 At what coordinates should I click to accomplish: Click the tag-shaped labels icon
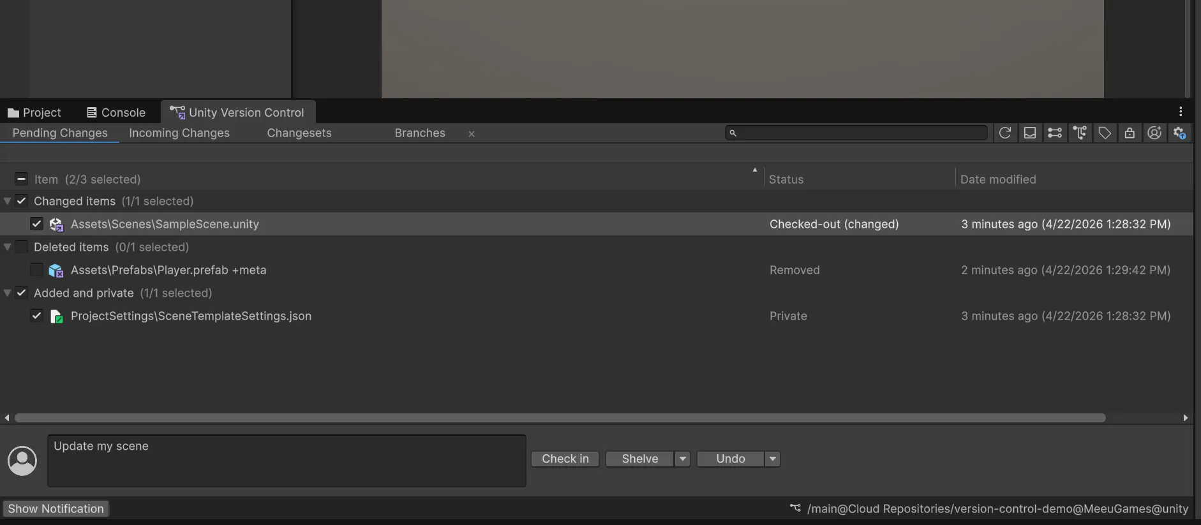point(1105,133)
